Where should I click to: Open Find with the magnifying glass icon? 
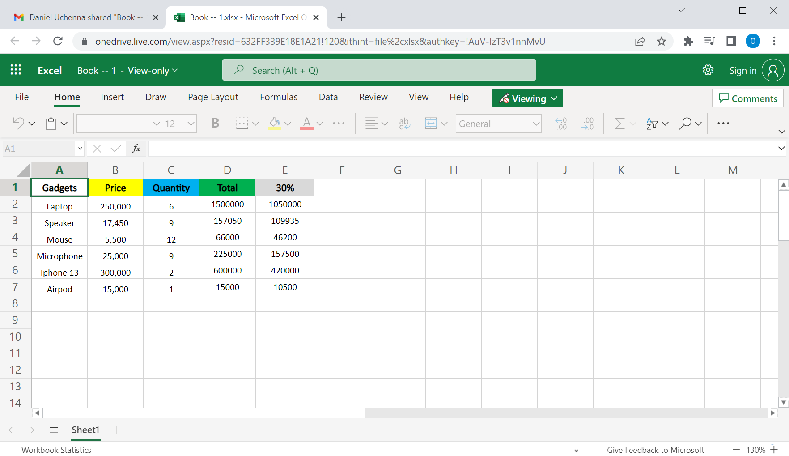click(x=686, y=124)
